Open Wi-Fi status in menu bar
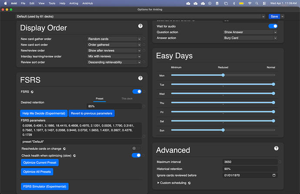 [x=250, y=3]
